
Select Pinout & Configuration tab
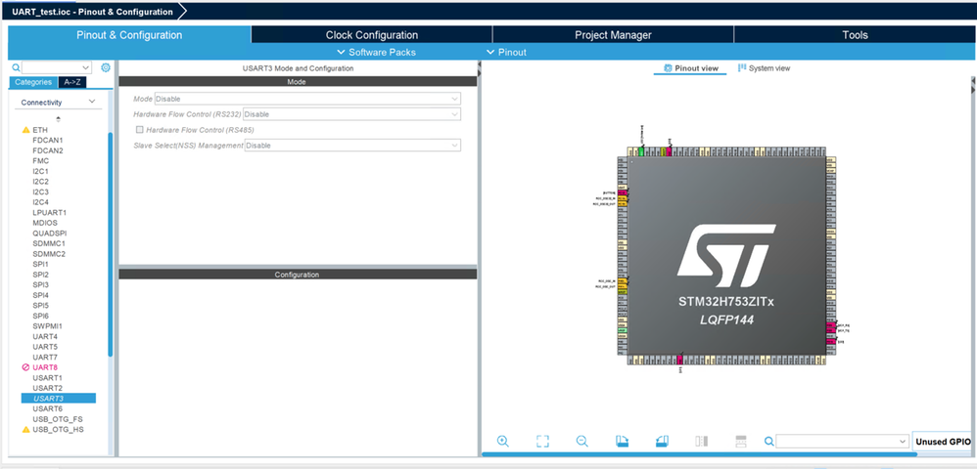[129, 35]
